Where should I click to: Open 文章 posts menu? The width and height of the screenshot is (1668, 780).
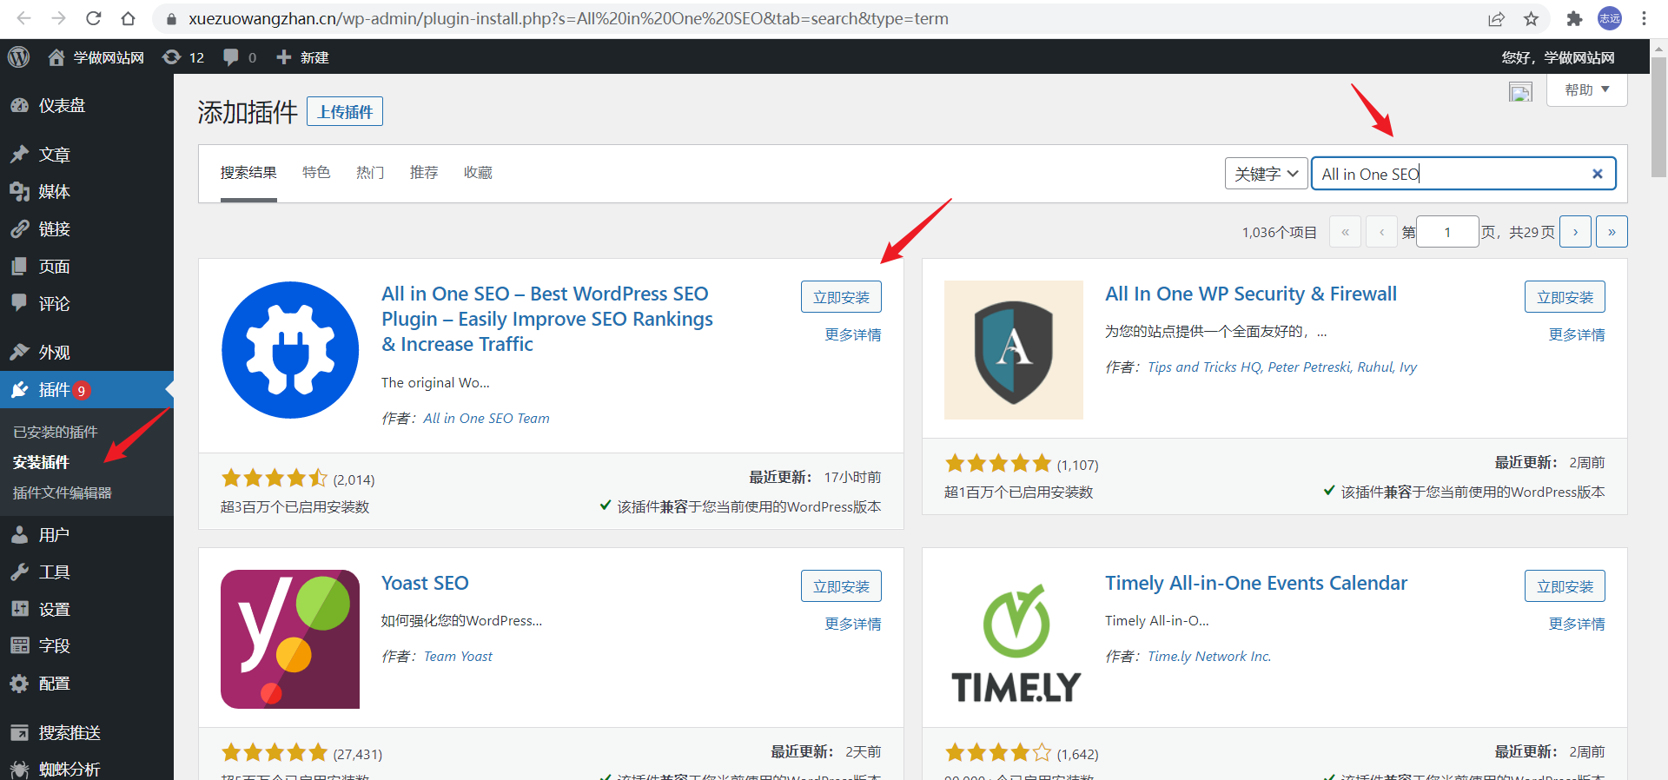point(87,155)
